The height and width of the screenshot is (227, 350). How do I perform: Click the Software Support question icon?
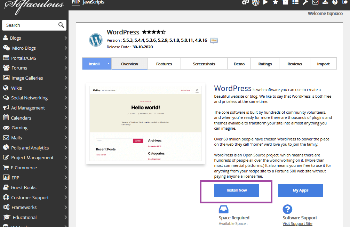tap(287, 209)
